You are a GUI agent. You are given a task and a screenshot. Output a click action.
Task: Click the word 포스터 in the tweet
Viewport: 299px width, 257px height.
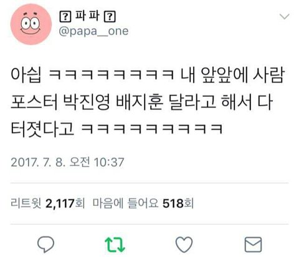tap(34, 102)
